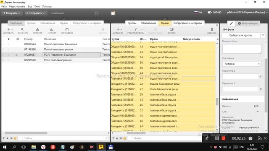
Task: Open the Помощь menu
Action: click(47, 7)
